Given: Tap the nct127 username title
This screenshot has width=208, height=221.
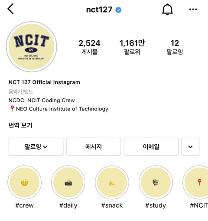Looking at the screenshot, I should 99,10.
